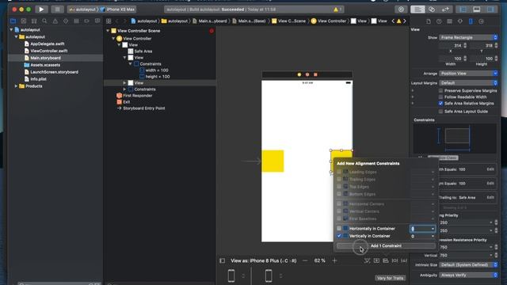Open the Library button in toolbar

pos(402,9)
